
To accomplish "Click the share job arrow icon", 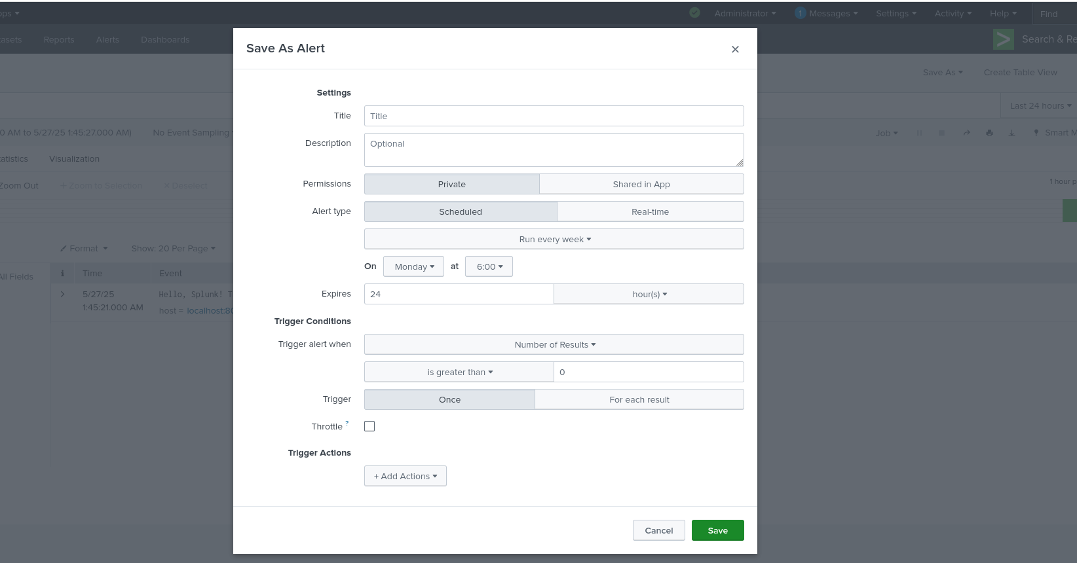I will pyautogui.click(x=966, y=133).
